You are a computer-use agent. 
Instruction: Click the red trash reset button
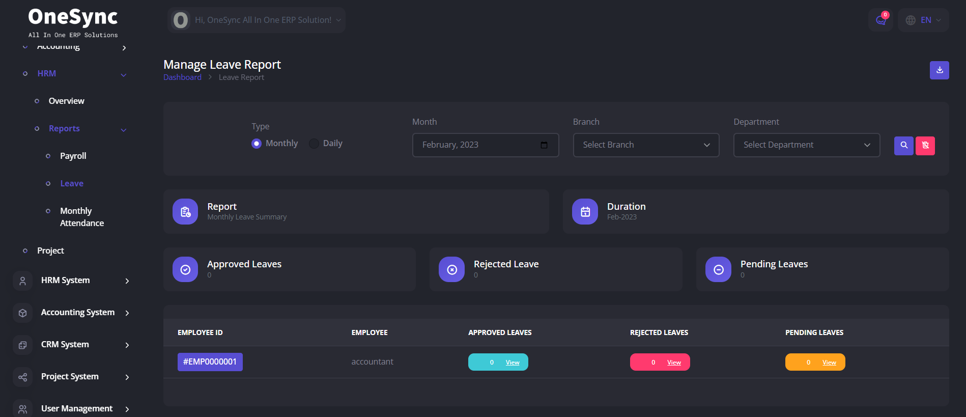click(x=925, y=146)
